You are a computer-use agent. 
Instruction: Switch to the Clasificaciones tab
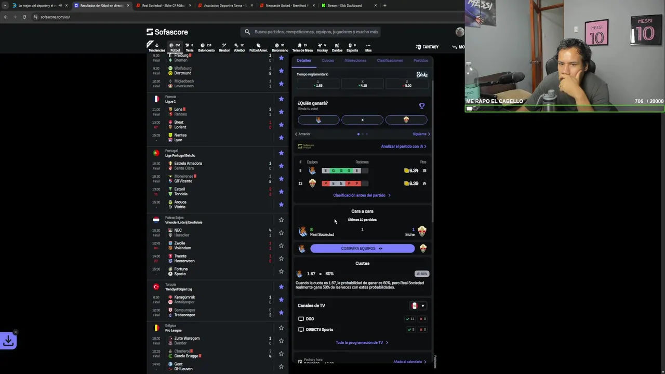click(390, 60)
